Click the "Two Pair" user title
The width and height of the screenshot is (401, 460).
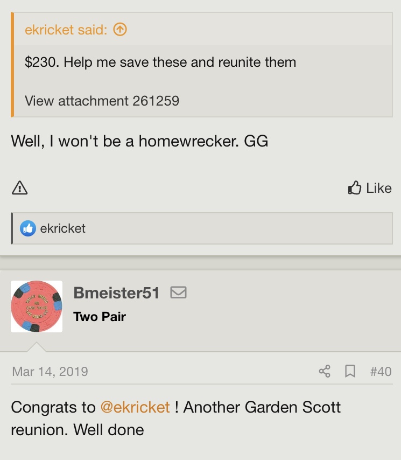pyautogui.click(x=100, y=316)
